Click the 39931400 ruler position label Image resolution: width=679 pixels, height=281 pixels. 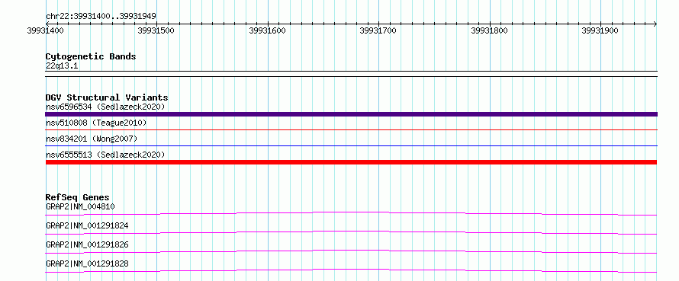[46, 30]
